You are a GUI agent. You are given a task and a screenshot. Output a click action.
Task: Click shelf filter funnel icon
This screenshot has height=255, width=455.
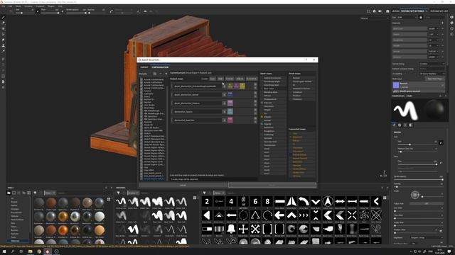pyautogui.click(x=35, y=193)
